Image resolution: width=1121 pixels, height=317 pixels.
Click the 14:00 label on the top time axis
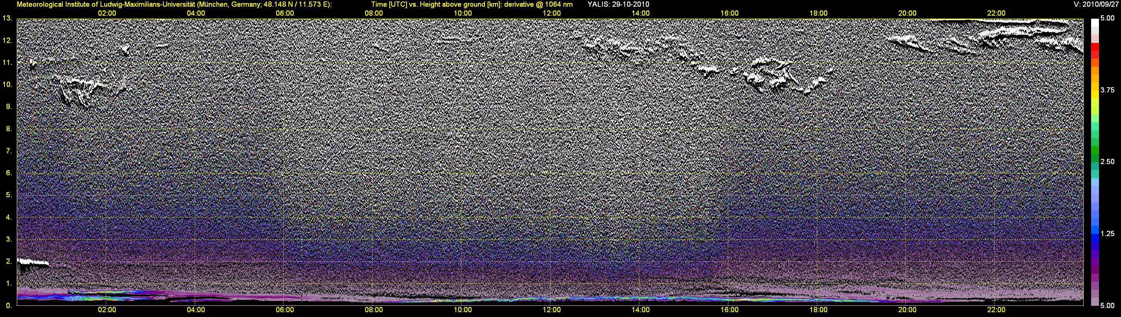640,13
